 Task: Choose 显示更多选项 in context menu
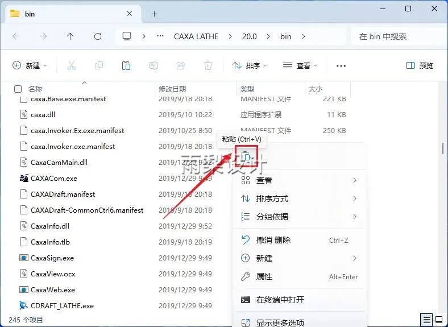(x=299, y=322)
